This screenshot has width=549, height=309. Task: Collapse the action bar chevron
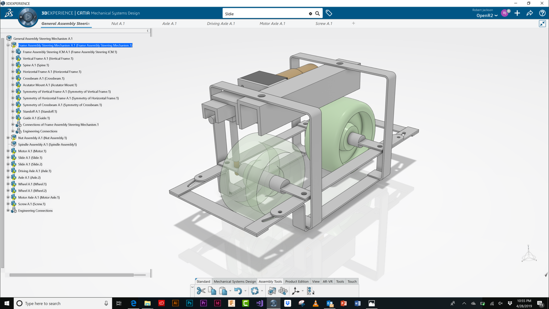point(192,287)
